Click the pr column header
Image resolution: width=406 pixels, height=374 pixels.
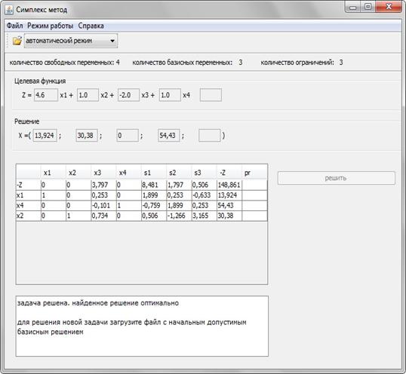[x=254, y=173]
